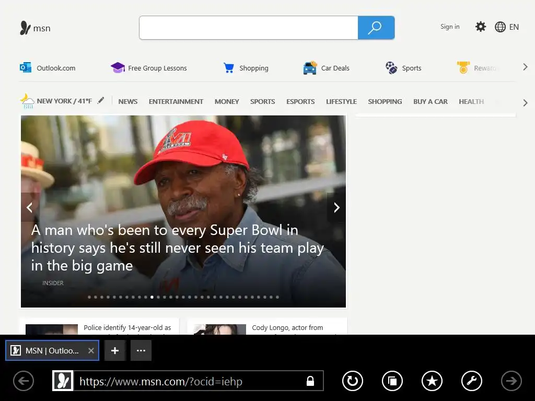Open the NEWS category
Screen dimensions: 535x401
[x=128, y=102]
